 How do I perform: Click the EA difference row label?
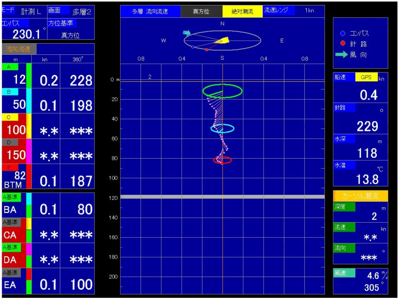click(x=10, y=285)
